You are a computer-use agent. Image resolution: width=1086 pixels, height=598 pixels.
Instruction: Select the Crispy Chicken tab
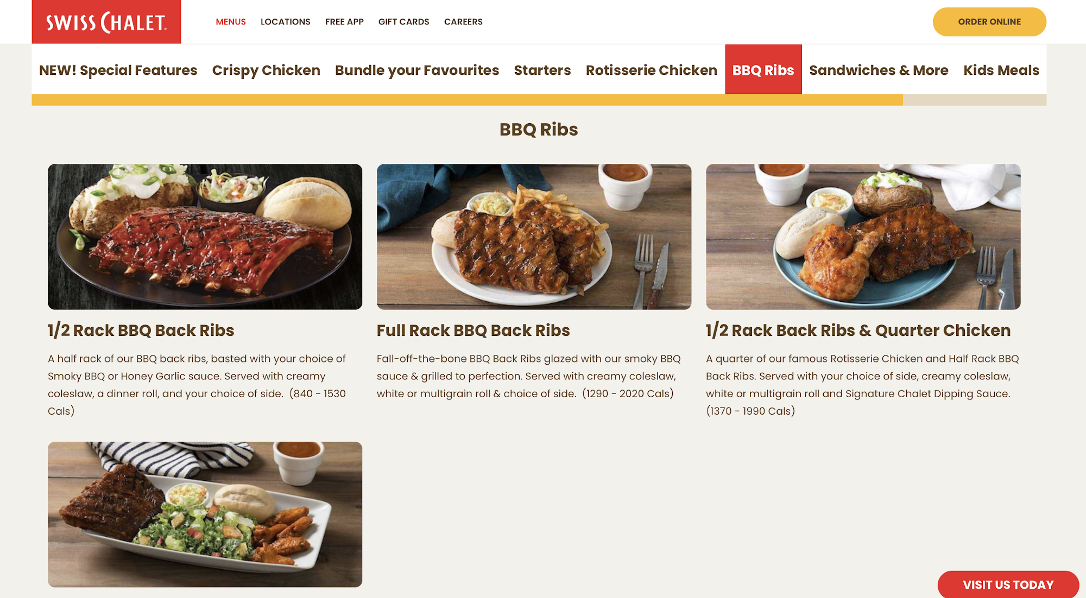pos(266,70)
